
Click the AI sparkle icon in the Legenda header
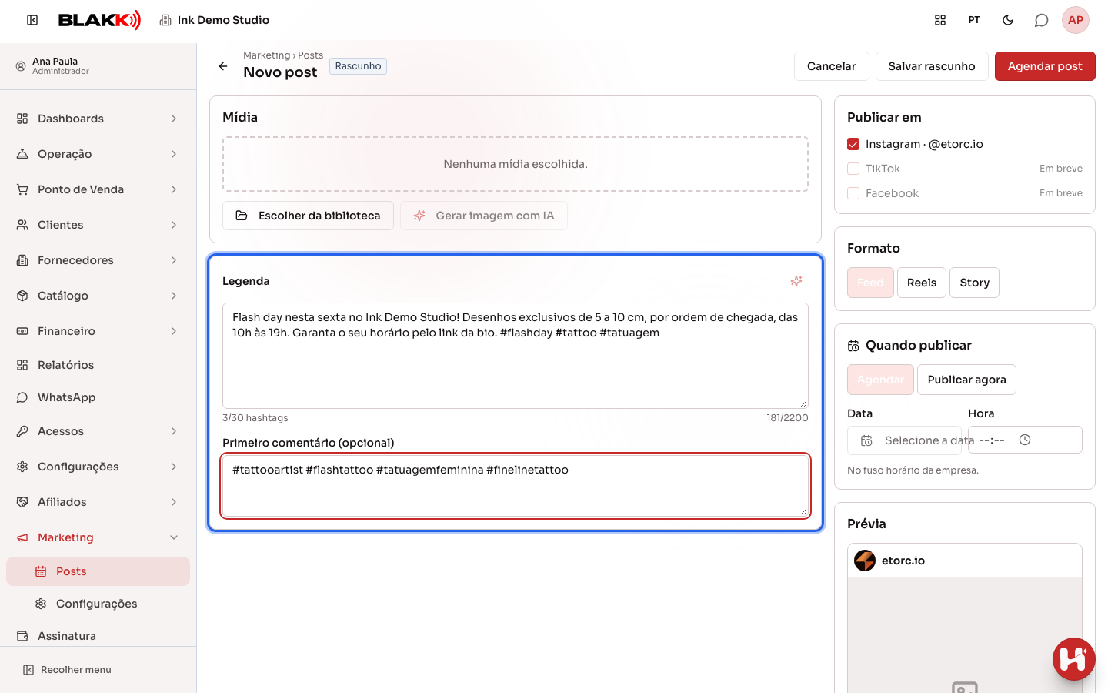point(796,281)
